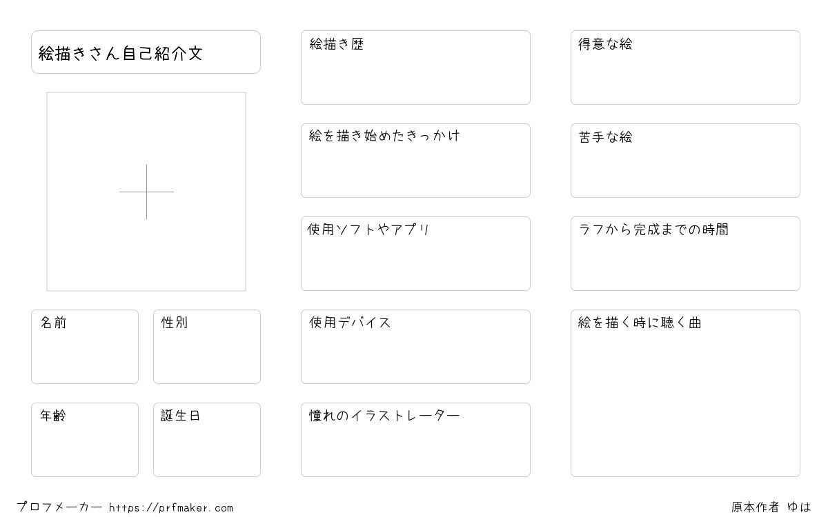Click the profile image placeholder area
This screenshot has width=828, height=517.
click(x=146, y=192)
